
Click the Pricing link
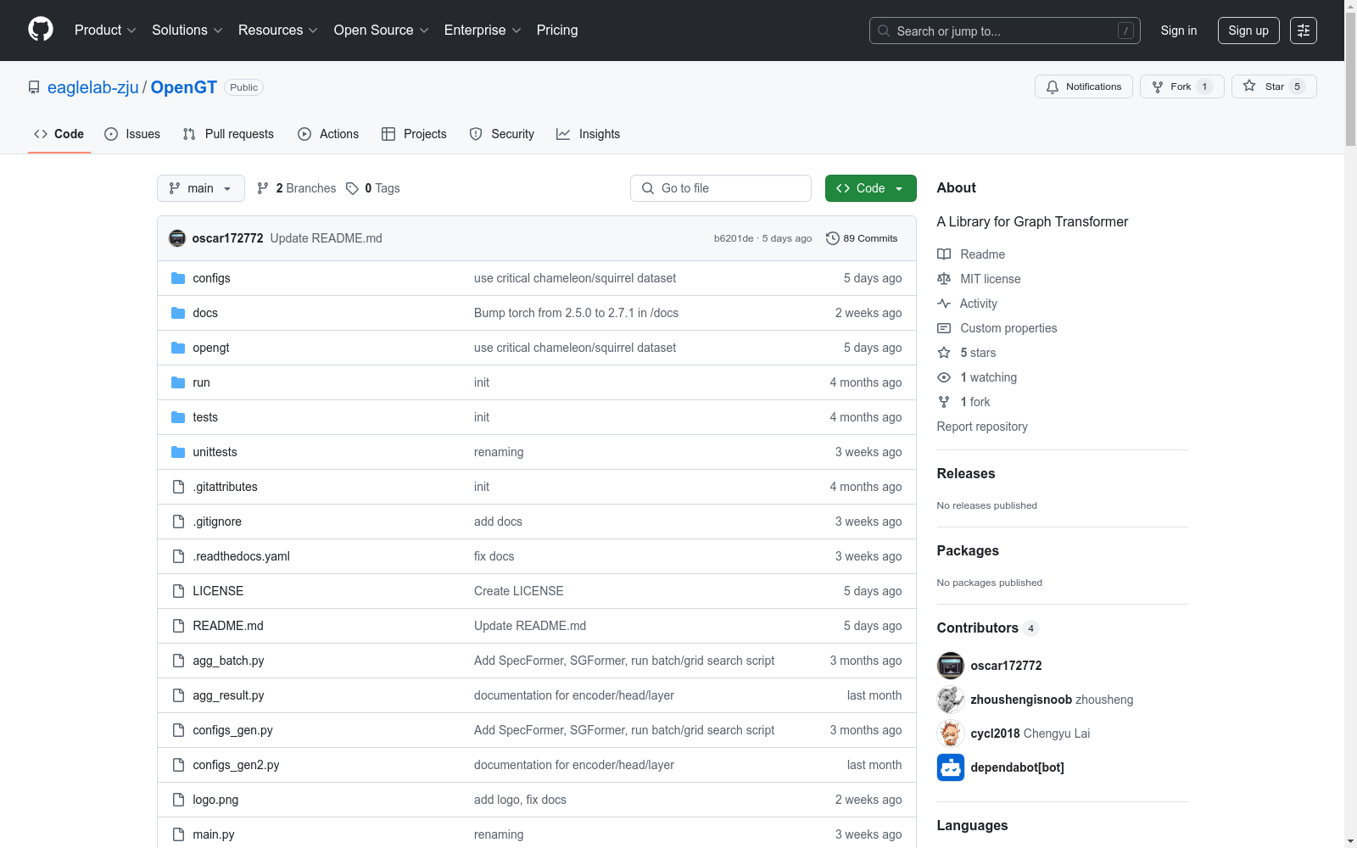pyautogui.click(x=557, y=31)
